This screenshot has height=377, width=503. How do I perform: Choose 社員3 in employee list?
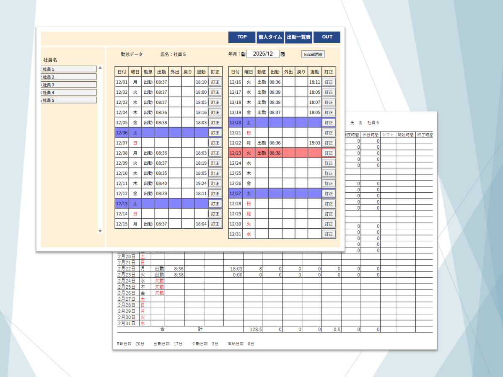coord(69,85)
